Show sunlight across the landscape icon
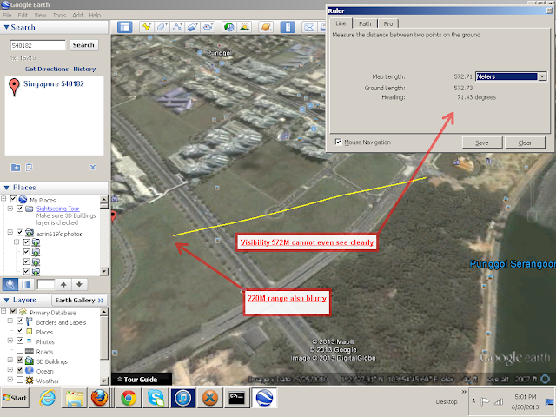 (x=245, y=27)
